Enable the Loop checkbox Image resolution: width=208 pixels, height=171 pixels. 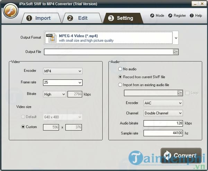[x=187, y=93]
